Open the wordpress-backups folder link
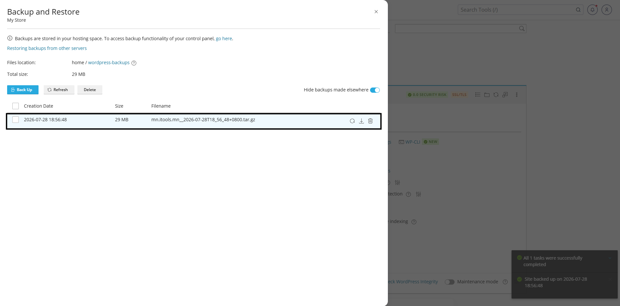Image resolution: width=620 pixels, height=306 pixels. pos(109,63)
